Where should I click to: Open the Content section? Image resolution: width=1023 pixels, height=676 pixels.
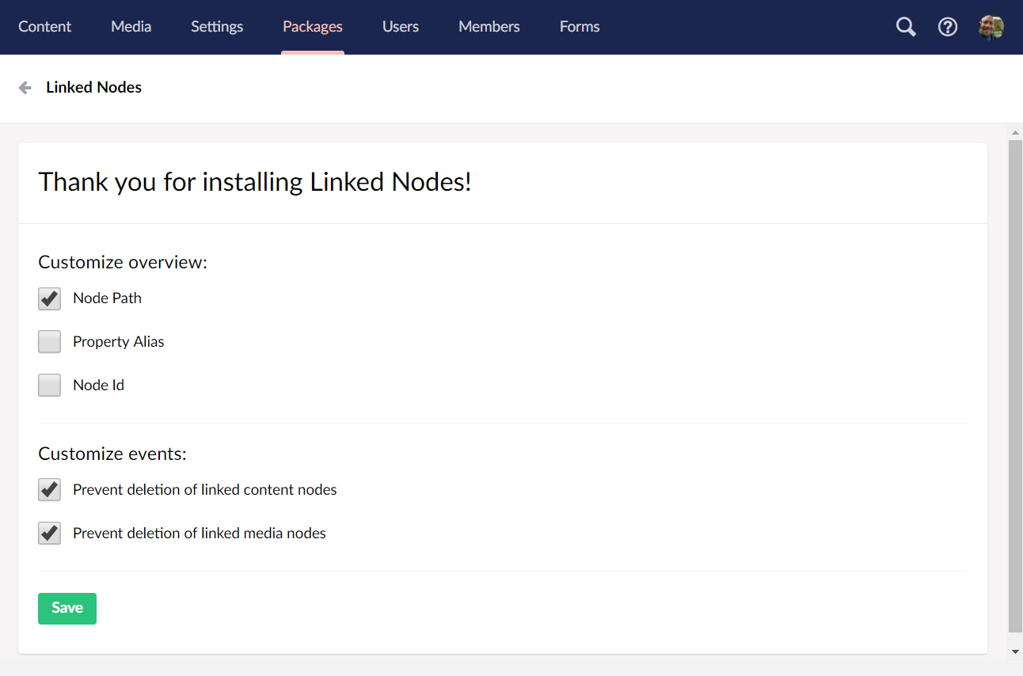tap(45, 27)
